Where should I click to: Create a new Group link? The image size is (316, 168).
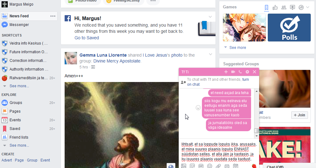point(32,160)
